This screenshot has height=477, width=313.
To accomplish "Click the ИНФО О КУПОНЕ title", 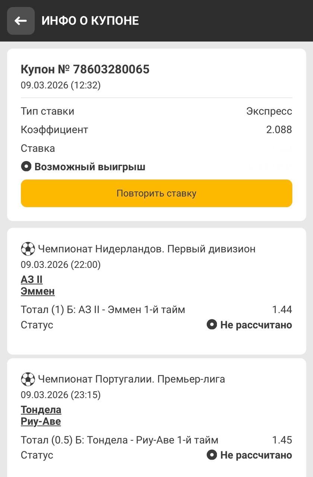I will tap(90, 21).
